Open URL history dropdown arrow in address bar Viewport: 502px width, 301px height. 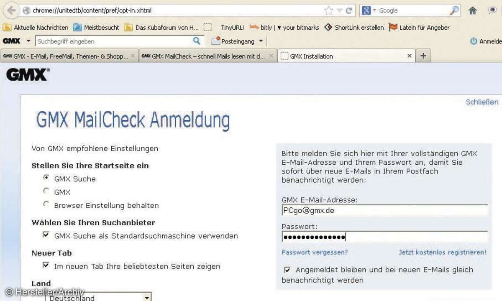(339, 11)
